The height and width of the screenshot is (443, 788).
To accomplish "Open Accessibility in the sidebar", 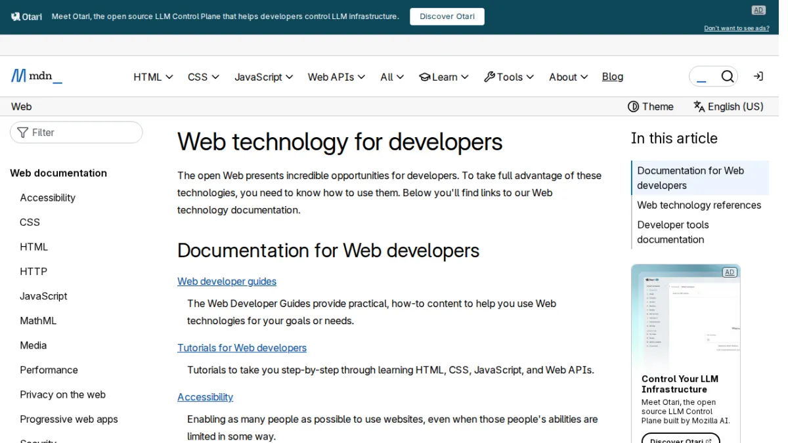I will 47,198.
